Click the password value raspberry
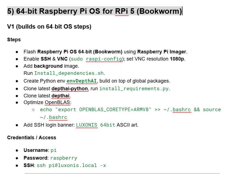The width and height of the screenshot is (229, 183). pos(64,158)
